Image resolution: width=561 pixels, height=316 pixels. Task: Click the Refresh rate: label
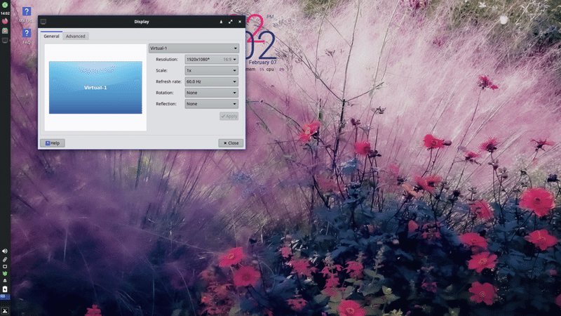168,81
